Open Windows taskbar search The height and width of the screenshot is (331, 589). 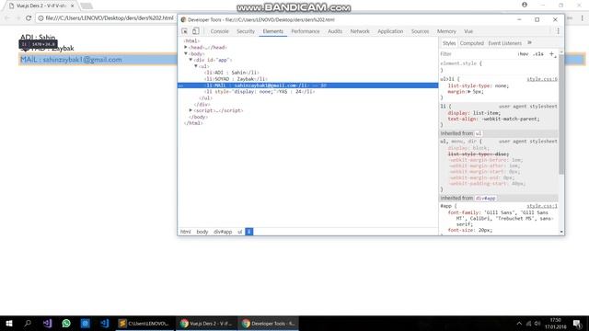(28, 323)
